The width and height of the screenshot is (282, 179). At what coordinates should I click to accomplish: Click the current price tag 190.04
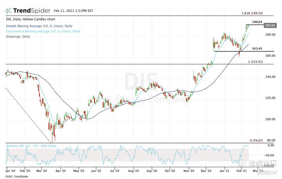[x=270, y=25]
